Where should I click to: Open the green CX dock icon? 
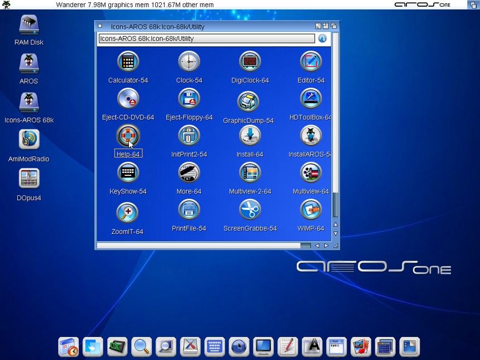pos(117,347)
